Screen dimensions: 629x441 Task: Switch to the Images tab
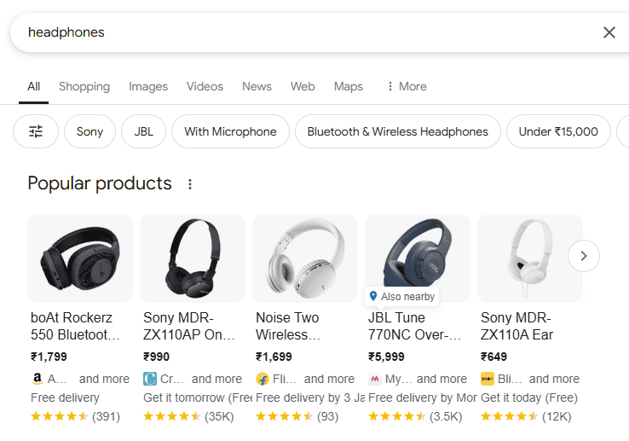(x=148, y=86)
